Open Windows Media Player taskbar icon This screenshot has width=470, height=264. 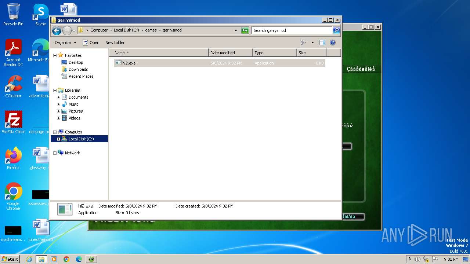54,259
